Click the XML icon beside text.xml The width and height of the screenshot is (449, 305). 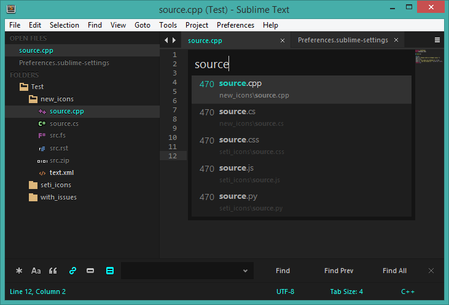pos(42,173)
